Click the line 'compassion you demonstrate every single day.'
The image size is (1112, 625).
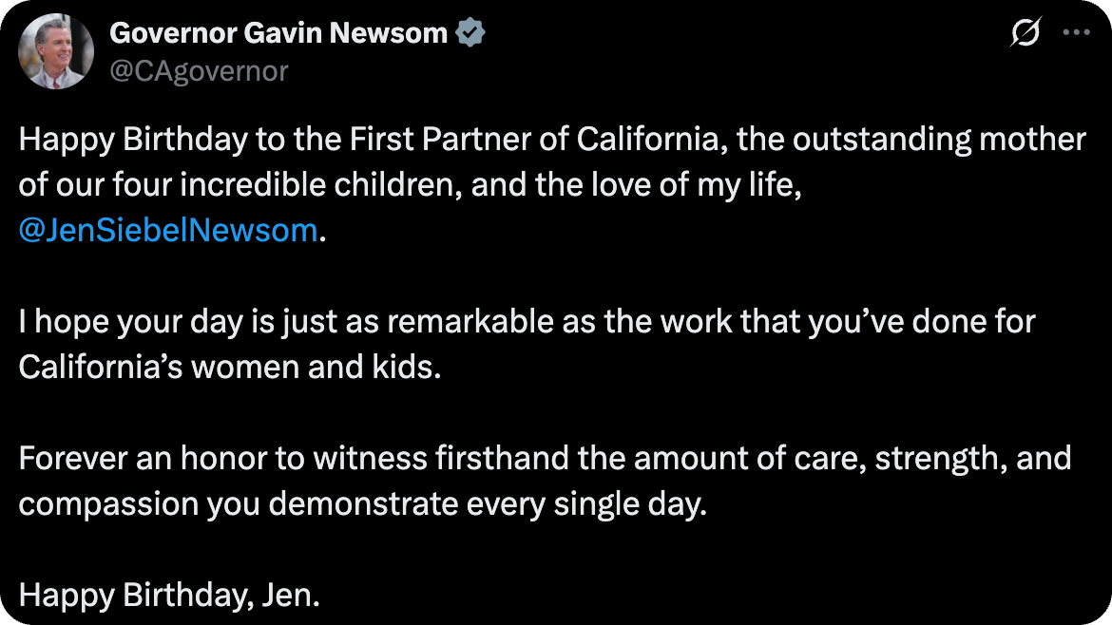(362, 503)
